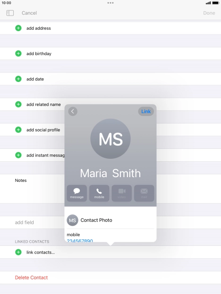Toggle the sidebar panel icon

[x=10, y=13]
